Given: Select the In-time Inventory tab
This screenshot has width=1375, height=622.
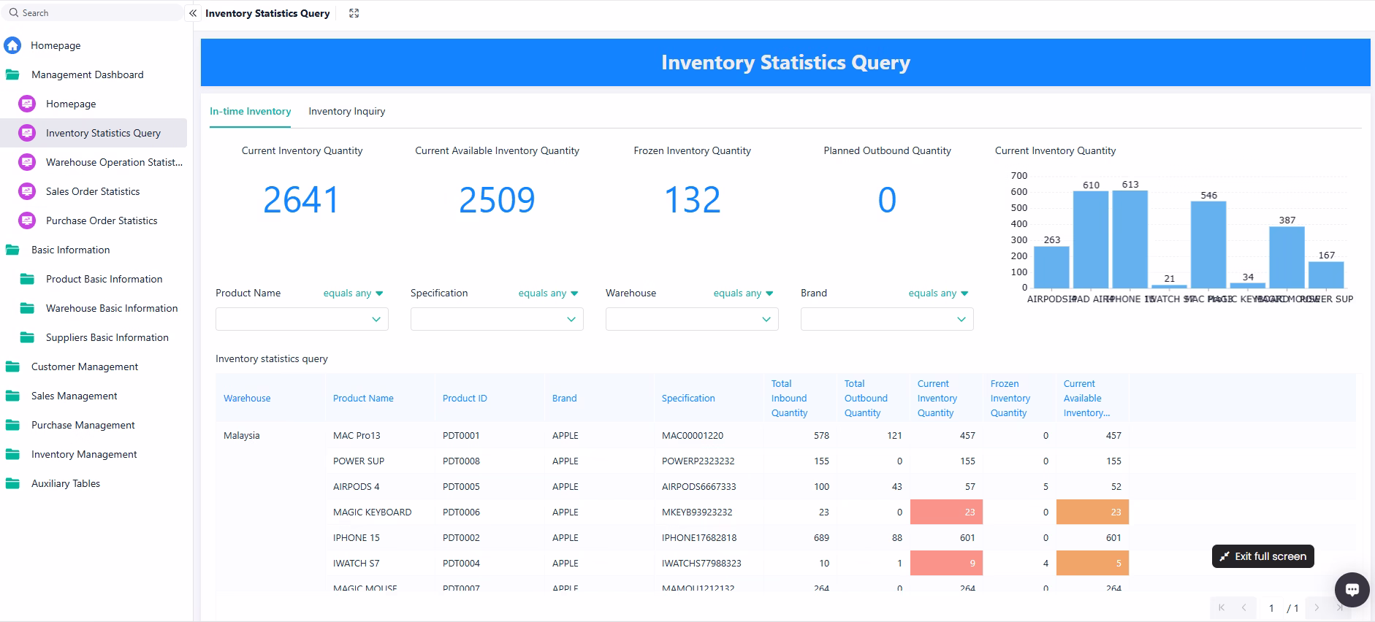Looking at the screenshot, I should [x=250, y=111].
